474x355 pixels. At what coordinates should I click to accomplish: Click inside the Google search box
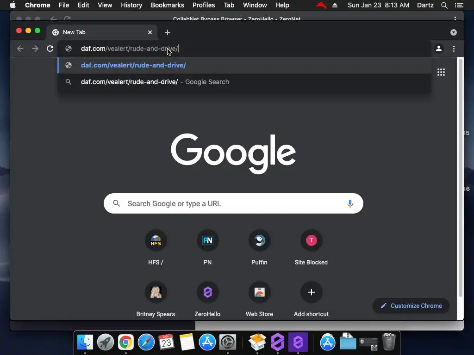click(233, 203)
